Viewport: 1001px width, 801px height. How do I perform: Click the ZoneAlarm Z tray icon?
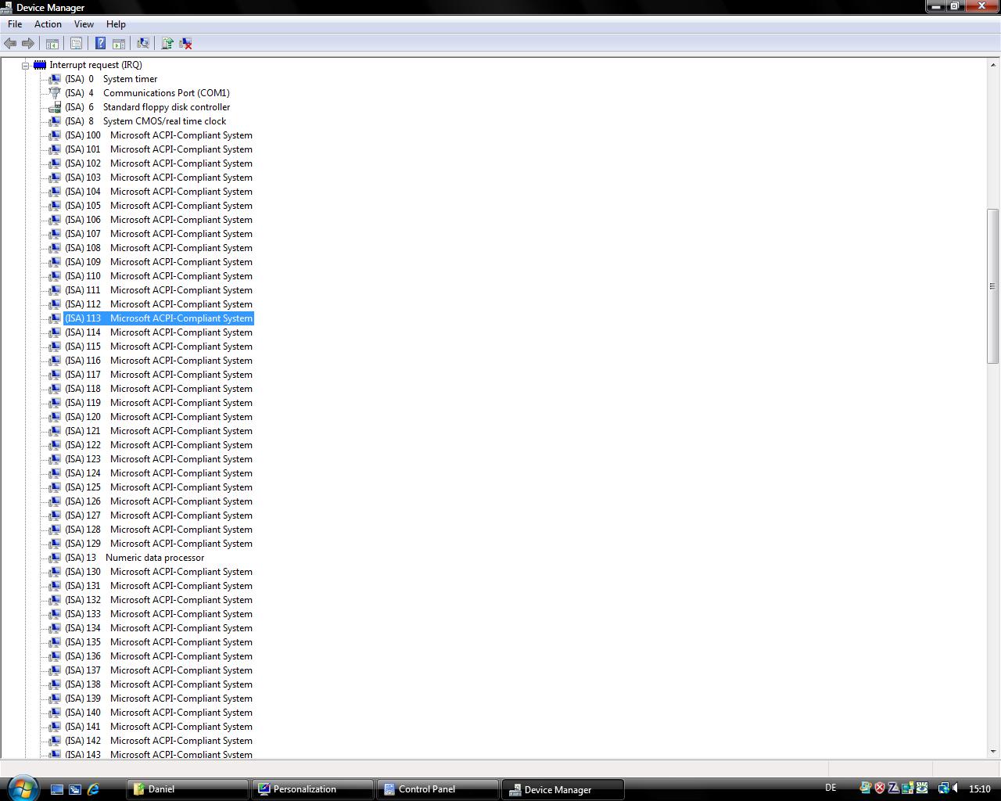(894, 788)
